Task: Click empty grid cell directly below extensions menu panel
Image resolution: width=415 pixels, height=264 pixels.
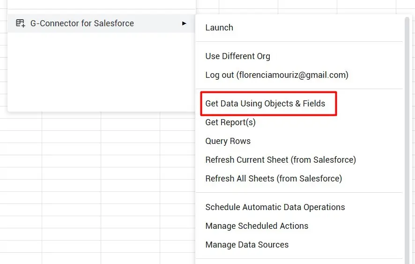Action: pyautogui.click(x=71, y=124)
